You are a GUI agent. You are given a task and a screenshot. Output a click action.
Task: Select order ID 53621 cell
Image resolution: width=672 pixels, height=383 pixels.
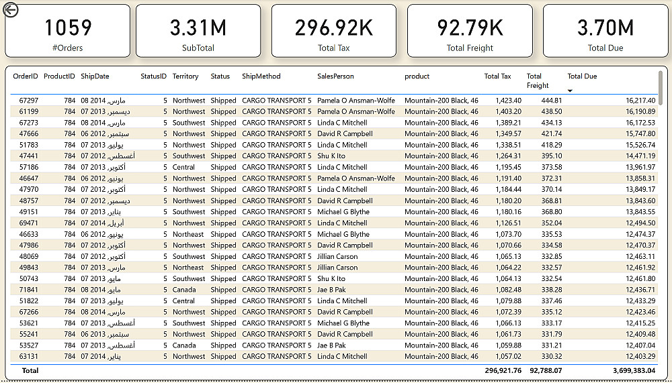click(29, 323)
